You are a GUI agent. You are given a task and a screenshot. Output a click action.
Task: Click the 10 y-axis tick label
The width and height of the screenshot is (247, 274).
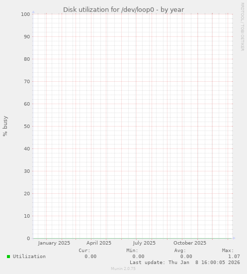pyautogui.click(x=27, y=216)
